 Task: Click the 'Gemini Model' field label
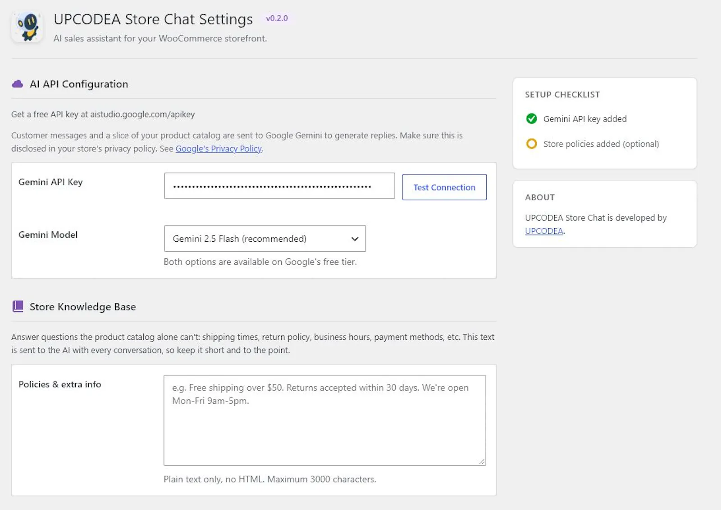48,235
